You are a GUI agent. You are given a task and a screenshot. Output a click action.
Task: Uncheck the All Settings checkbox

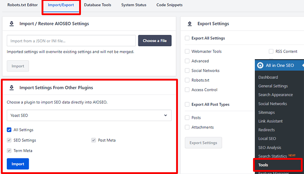[9, 130]
